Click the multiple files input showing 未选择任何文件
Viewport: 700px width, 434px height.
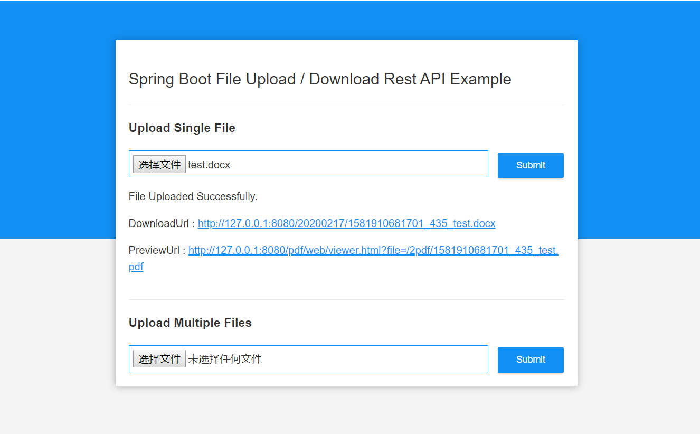tap(308, 358)
